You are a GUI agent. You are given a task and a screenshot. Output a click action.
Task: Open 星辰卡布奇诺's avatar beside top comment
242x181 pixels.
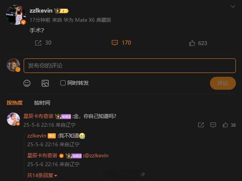[13, 119]
